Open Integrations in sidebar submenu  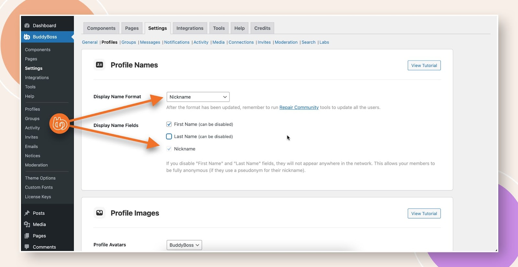coord(37,78)
